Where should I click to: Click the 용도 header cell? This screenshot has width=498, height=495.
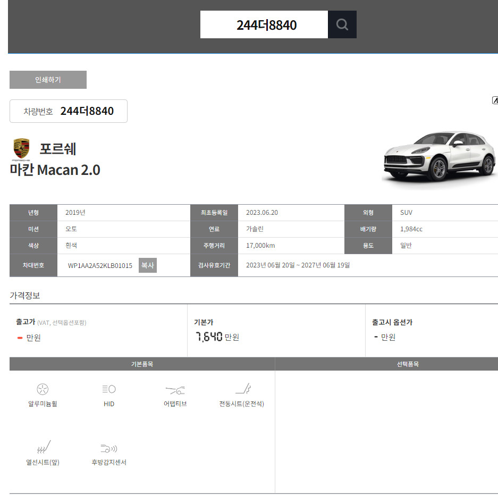tap(368, 246)
